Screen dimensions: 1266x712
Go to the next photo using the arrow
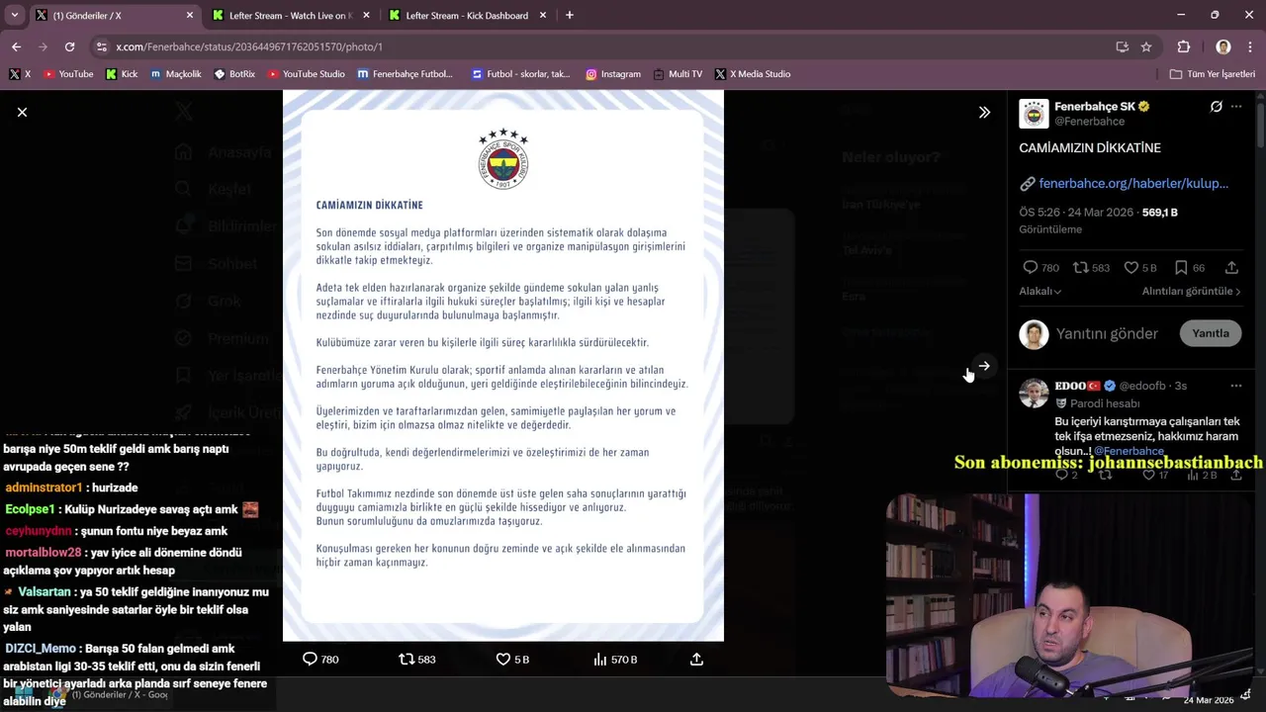click(x=984, y=365)
